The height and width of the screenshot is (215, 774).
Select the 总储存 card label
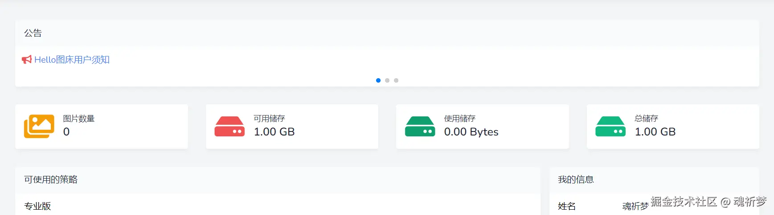[x=646, y=119]
